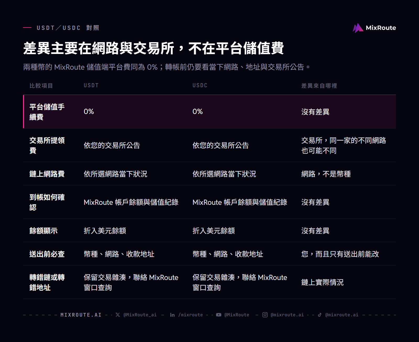
Task: Select the '交易所提領費' row label
Action: 47,145
